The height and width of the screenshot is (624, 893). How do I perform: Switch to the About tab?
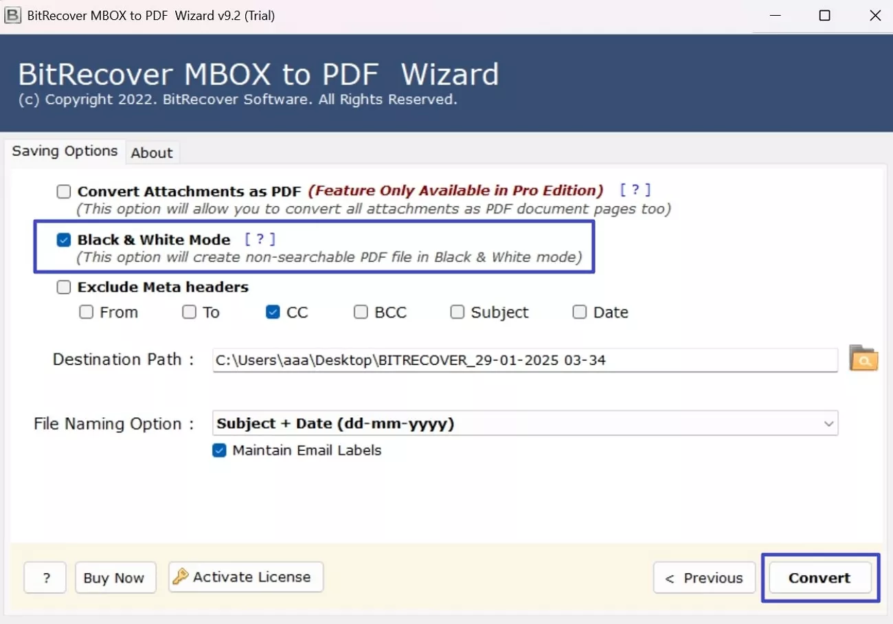[152, 153]
